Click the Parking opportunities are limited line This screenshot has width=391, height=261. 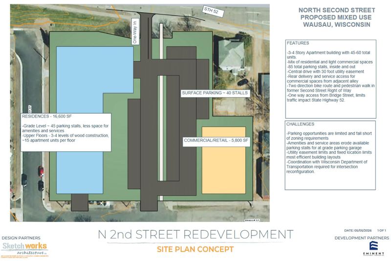pyautogui.click(x=329, y=136)
